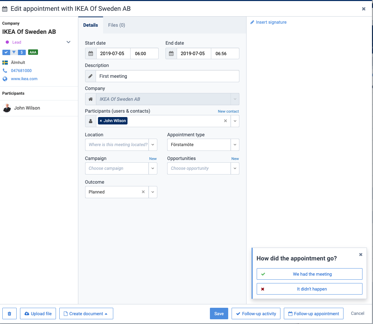Open the Campaign dropdown arrow
The image size is (373, 324).
pos(153,168)
